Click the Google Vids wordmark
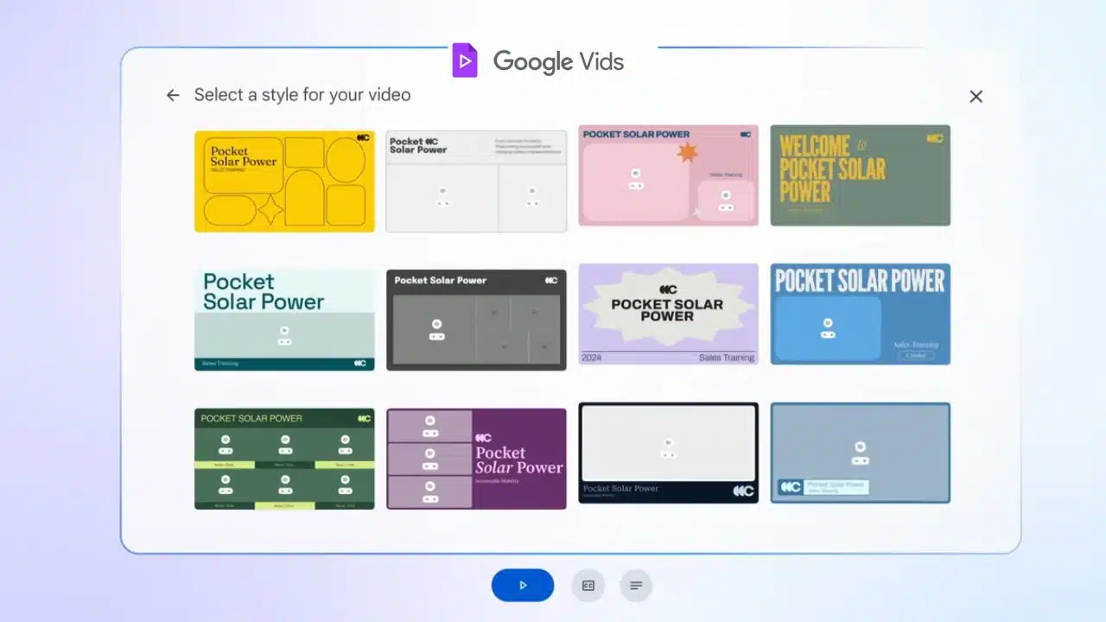The width and height of the screenshot is (1106, 622). click(558, 61)
